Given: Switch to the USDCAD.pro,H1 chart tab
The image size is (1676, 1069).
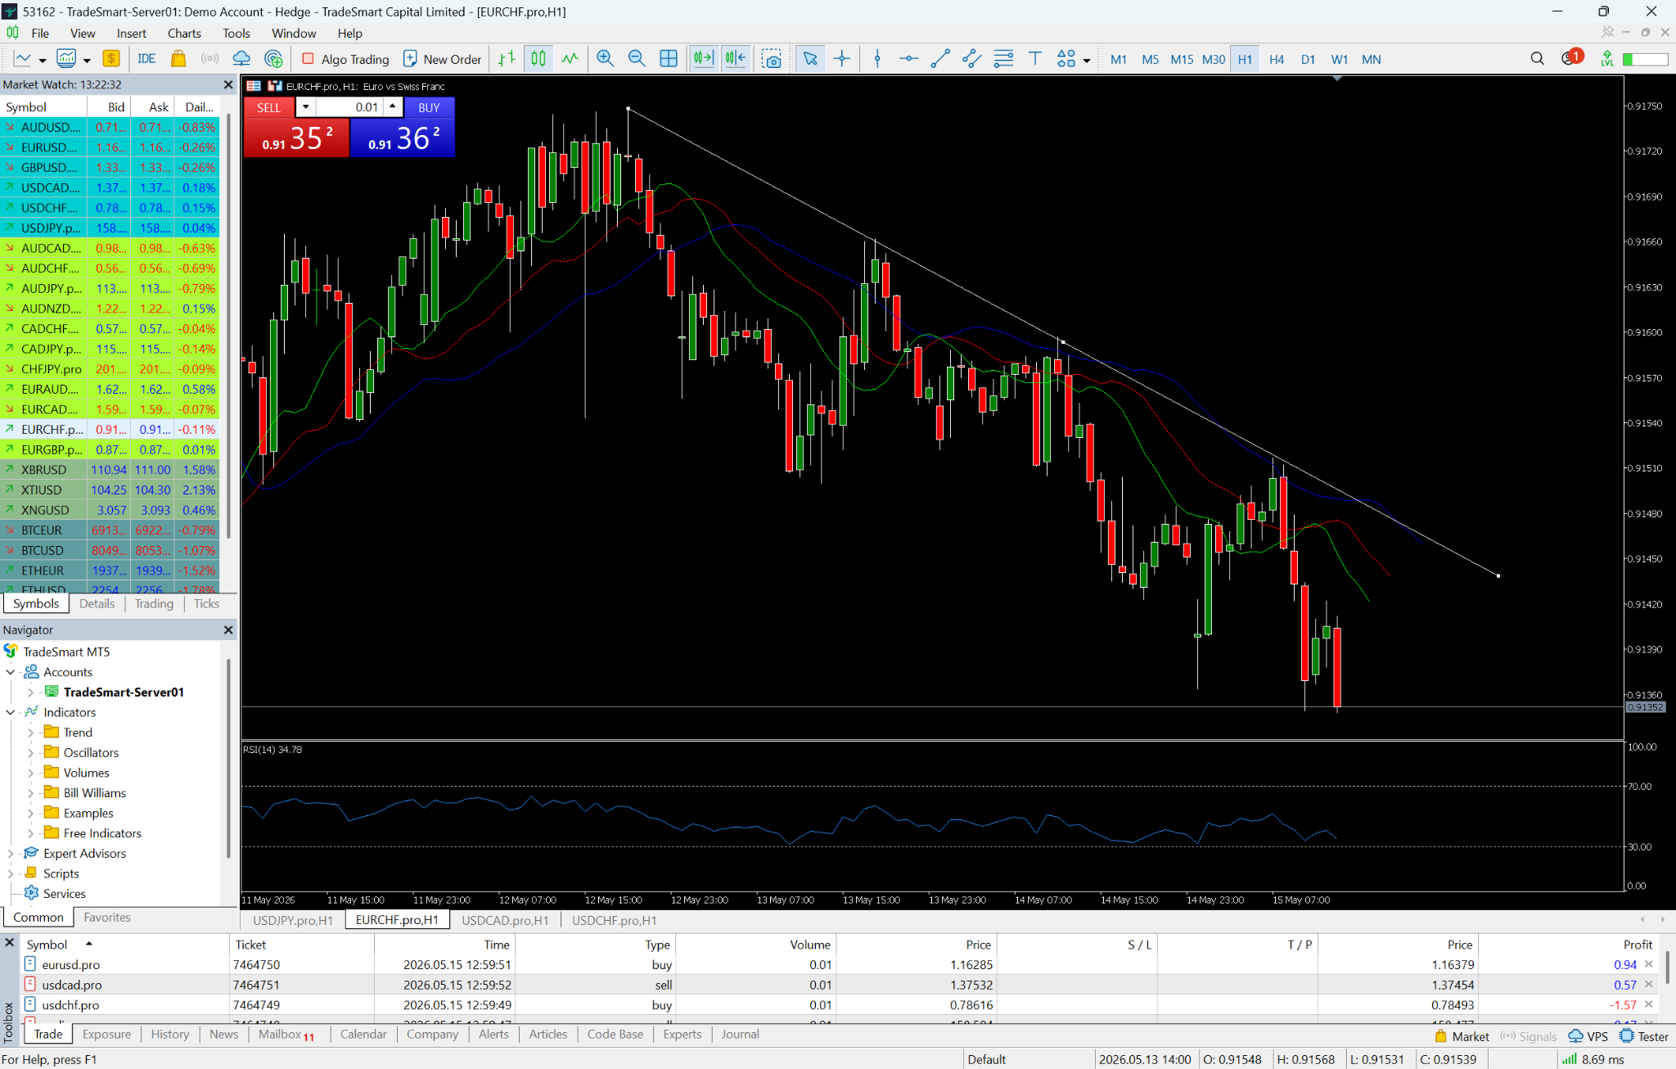Looking at the screenshot, I should tap(505, 920).
